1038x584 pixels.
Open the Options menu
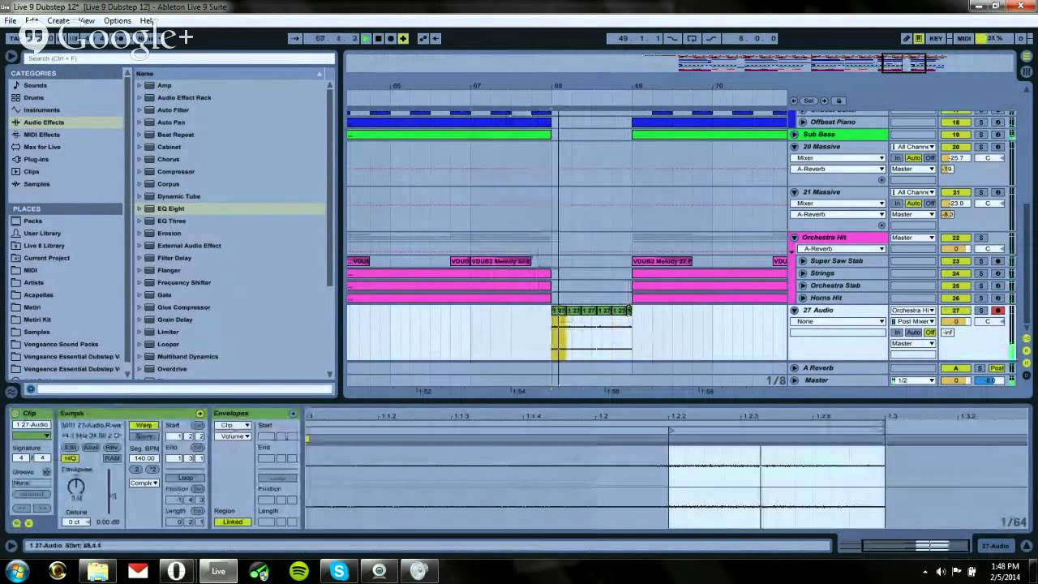(x=117, y=20)
